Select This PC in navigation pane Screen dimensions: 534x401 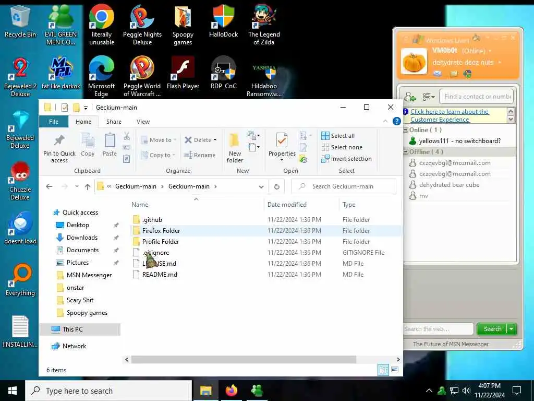click(80, 329)
